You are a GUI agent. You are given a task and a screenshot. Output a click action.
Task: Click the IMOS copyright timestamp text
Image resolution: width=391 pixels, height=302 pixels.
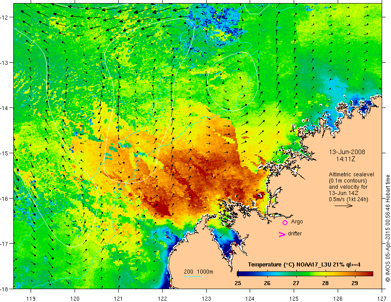(x=387, y=227)
